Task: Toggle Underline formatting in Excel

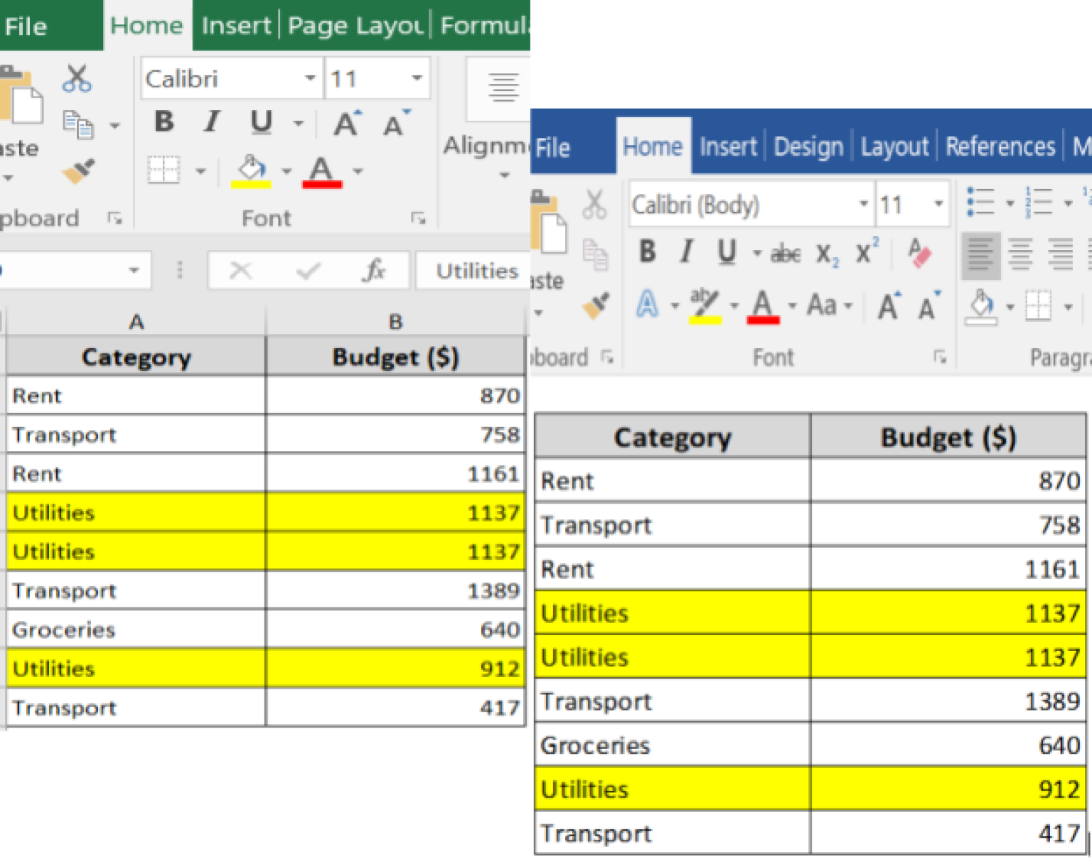Action: click(261, 122)
